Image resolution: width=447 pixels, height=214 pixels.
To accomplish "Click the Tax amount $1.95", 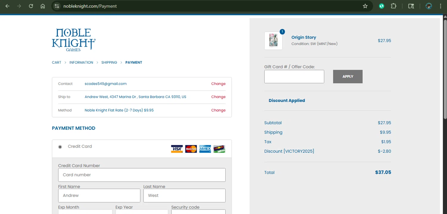I will pyautogui.click(x=386, y=142).
